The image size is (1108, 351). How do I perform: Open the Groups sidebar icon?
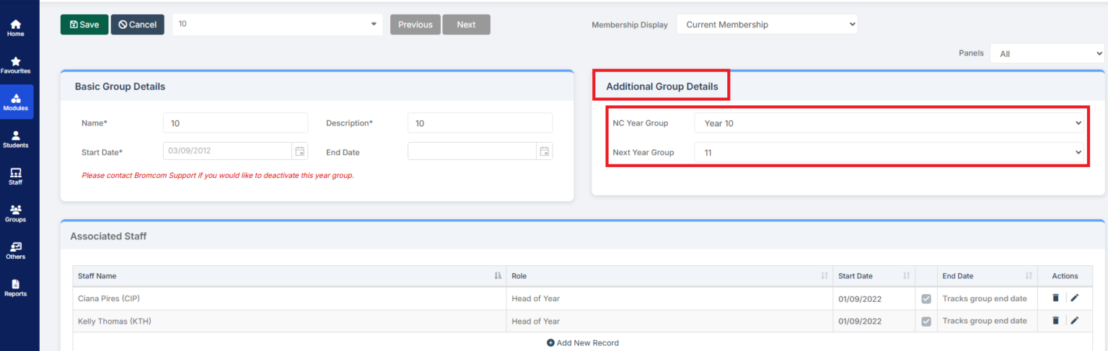(16, 213)
